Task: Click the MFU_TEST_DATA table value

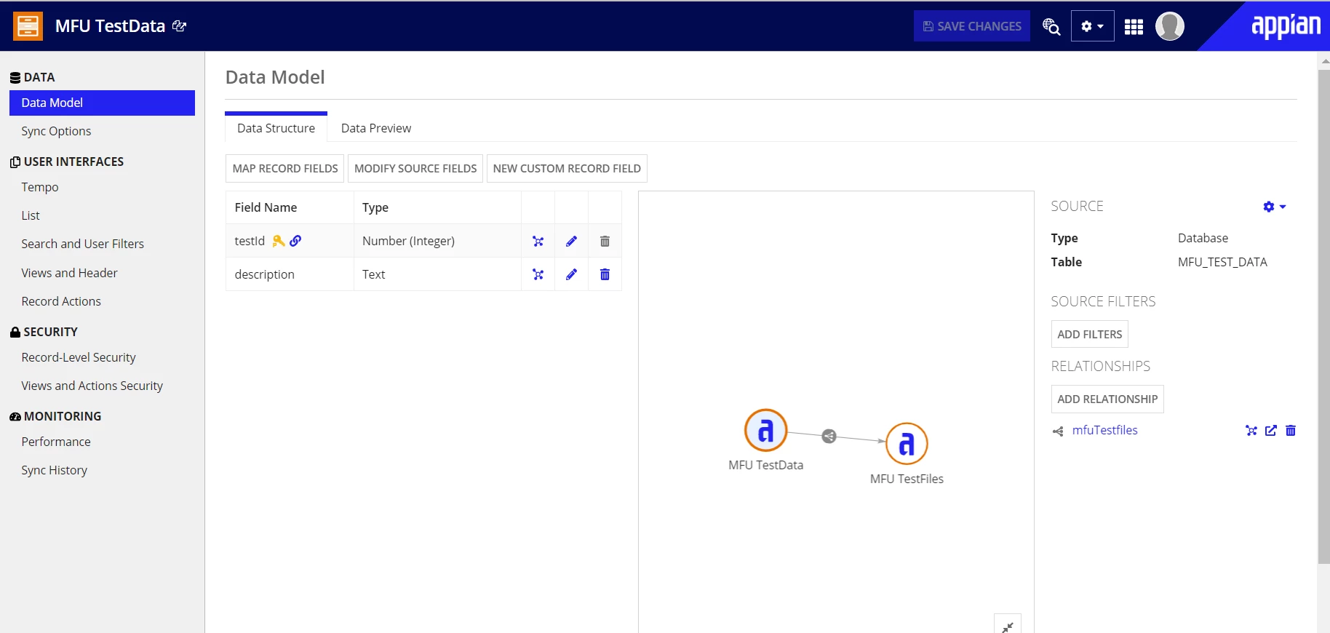Action: pyautogui.click(x=1222, y=262)
